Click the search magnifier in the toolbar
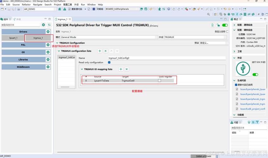Viewport: 268px width, 158px height. (209, 14)
